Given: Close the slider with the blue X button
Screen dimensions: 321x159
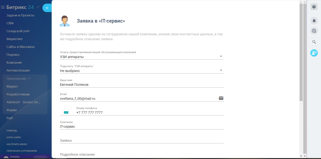Looking at the screenshot, I should coord(47,8).
